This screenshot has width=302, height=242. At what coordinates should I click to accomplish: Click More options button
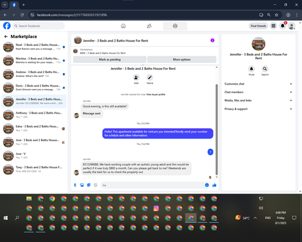[x=182, y=59]
